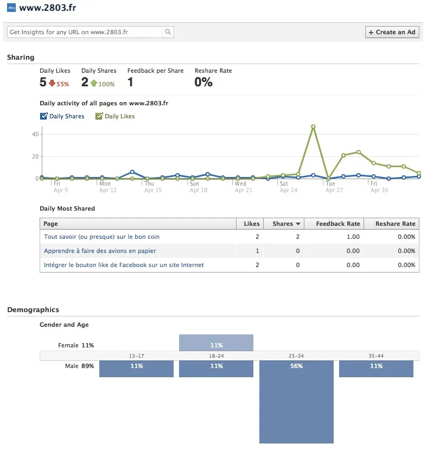Click the 'Sharing' section heading

point(21,58)
